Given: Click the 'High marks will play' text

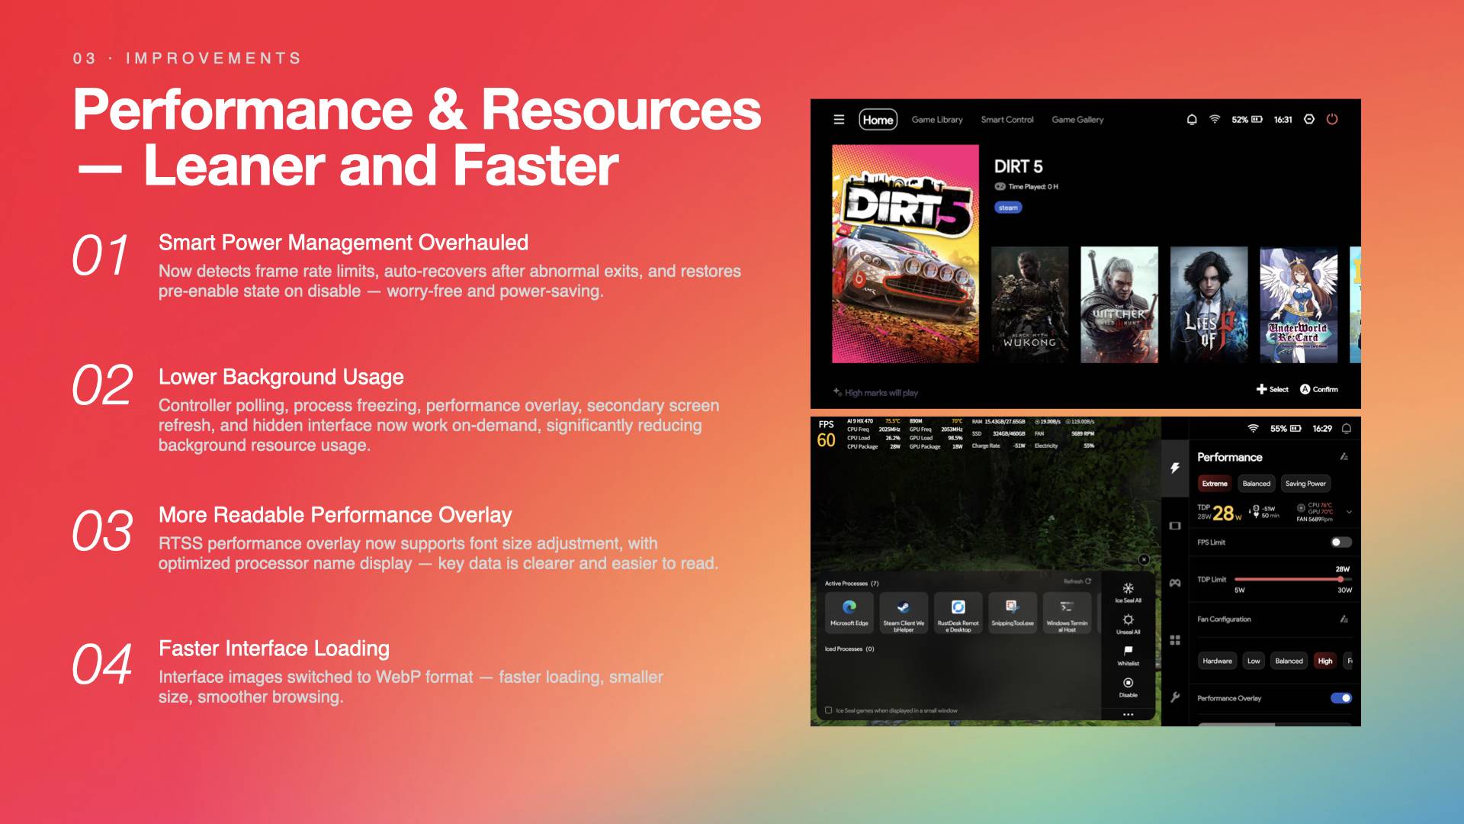Looking at the screenshot, I should 881,393.
